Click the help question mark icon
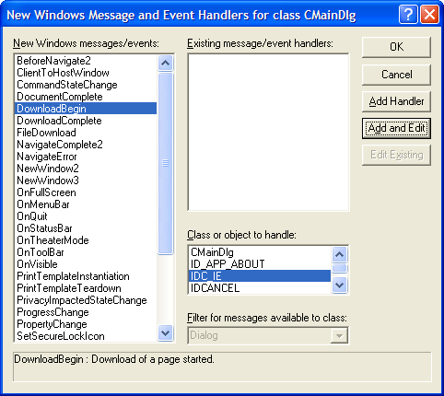The height and width of the screenshot is (396, 444). click(x=408, y=15)
